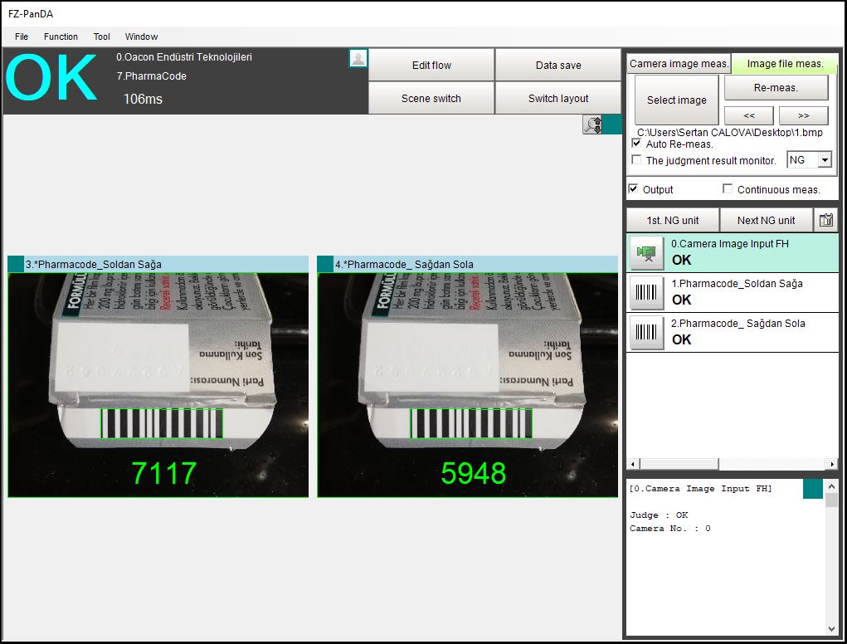Screen dimensions: 847x644
Task: Click teal square on pane 4 title bar
Action: (x=325, y=264)
